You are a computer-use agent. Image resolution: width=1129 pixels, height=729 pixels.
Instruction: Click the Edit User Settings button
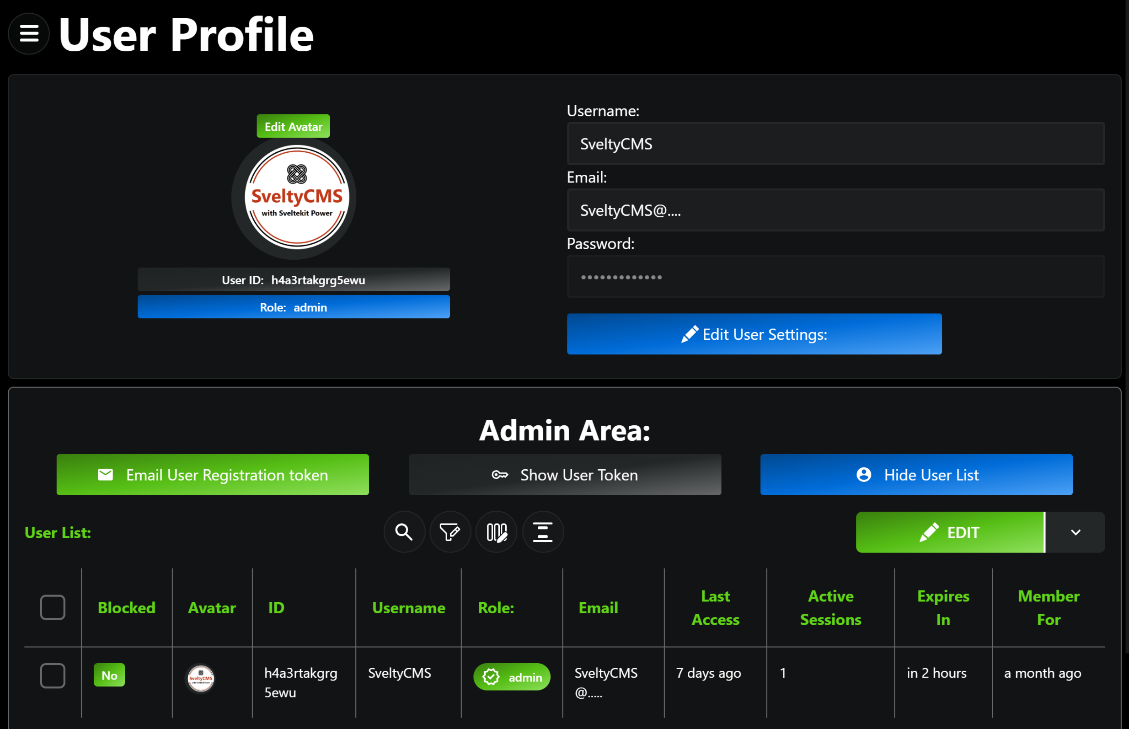[754, 334]
